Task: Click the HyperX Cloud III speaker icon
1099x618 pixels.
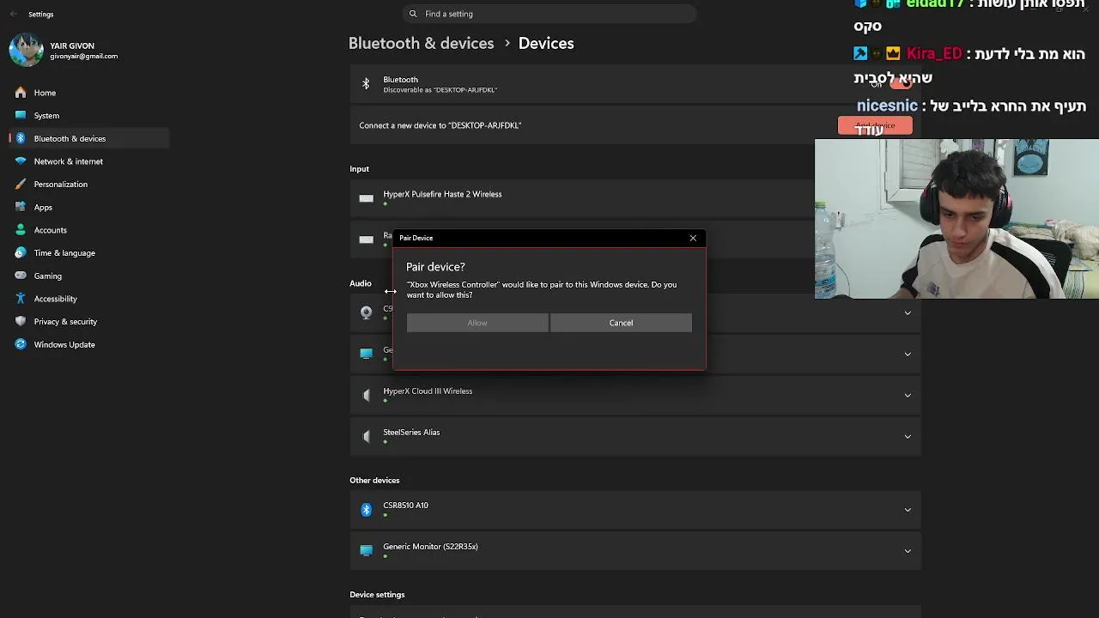Action: pyautogui.click(x=367, y=395)
